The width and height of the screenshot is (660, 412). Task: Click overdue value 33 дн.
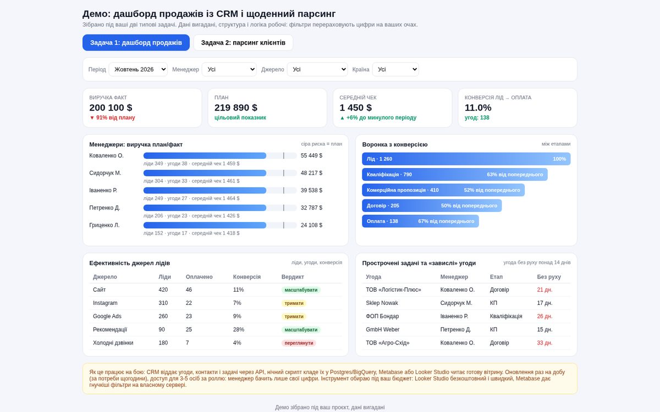pyautogui.click(x=545, y=343)
